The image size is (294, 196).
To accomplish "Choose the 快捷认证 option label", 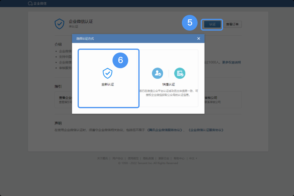I will coord(169,84).
